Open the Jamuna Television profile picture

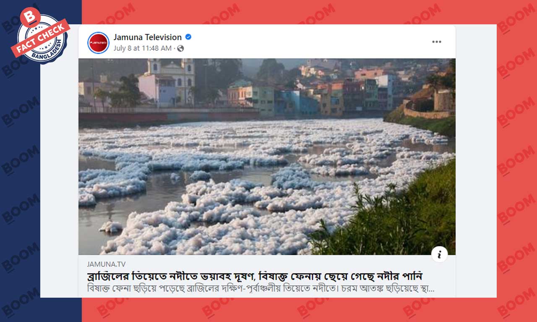tap(98, 43)
